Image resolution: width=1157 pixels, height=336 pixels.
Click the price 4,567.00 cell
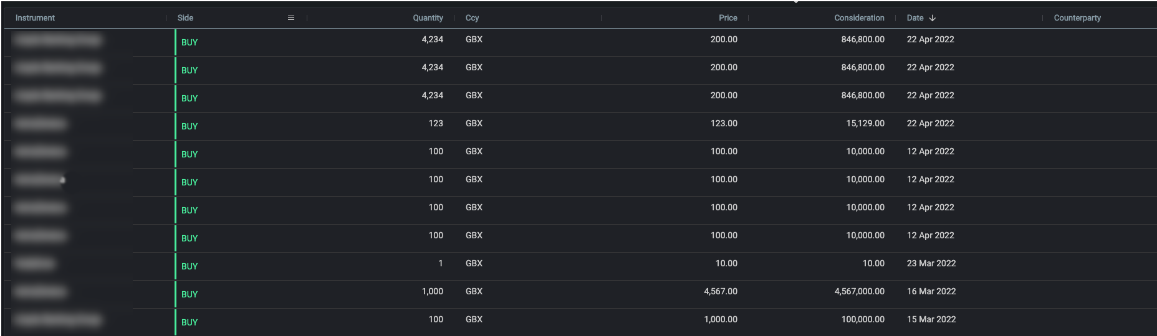click(721, 291)
